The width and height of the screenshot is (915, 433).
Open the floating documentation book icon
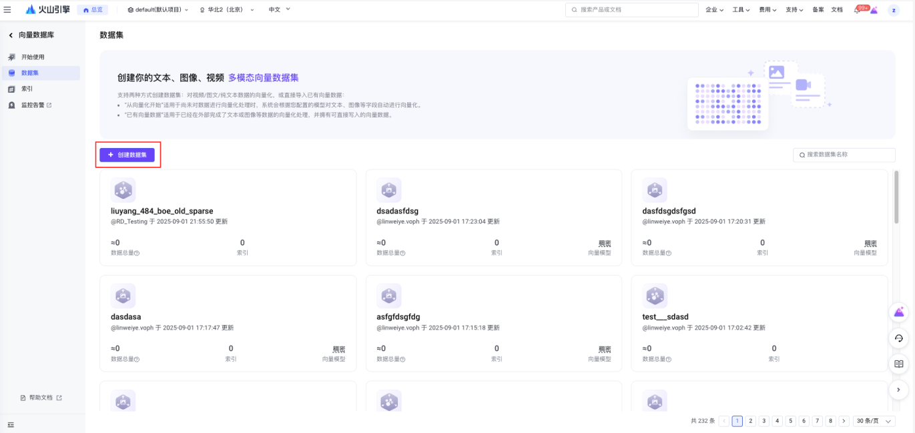[899, 364]
